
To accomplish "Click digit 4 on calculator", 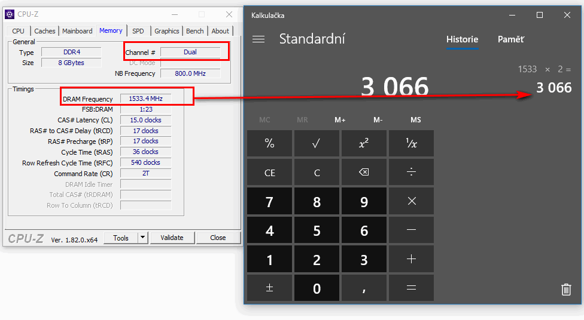I will tap(270, 230).
